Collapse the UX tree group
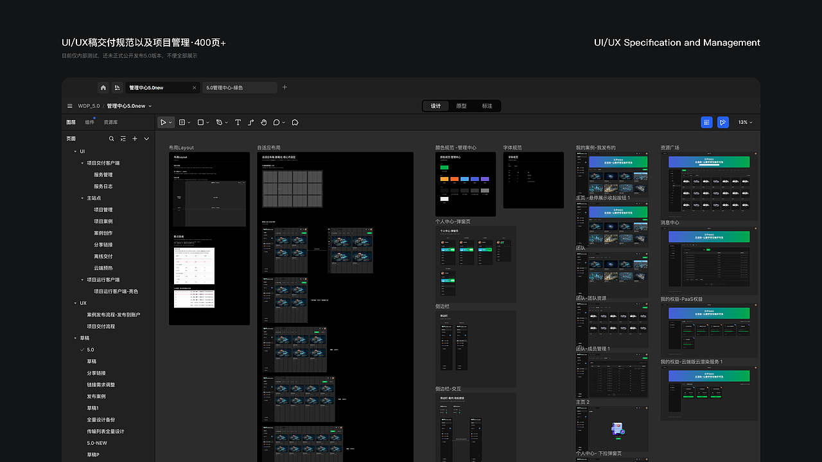Viewport: 822px width, 462px height. click(x=74, y=303)
